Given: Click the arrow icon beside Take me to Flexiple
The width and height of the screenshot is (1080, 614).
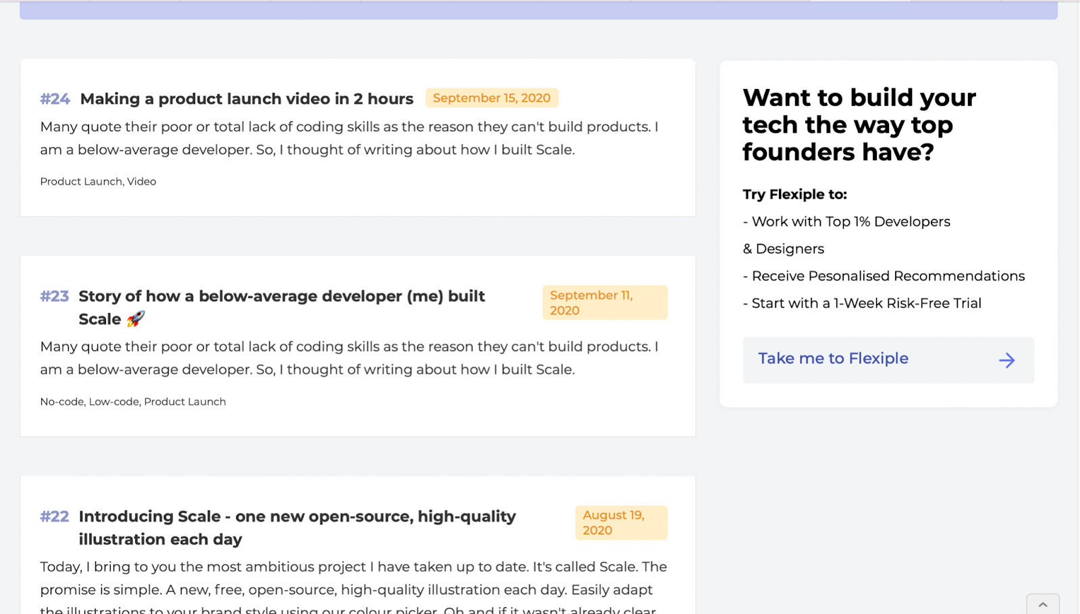Looking at the screenshot, I should coord(1006,360).
